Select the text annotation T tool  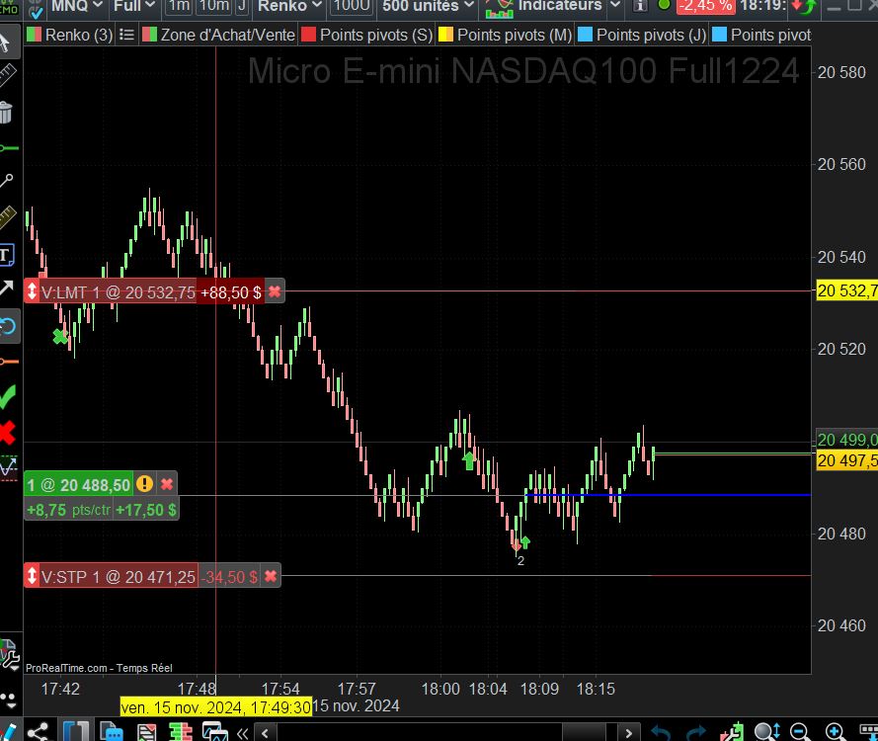coord(7,256)
